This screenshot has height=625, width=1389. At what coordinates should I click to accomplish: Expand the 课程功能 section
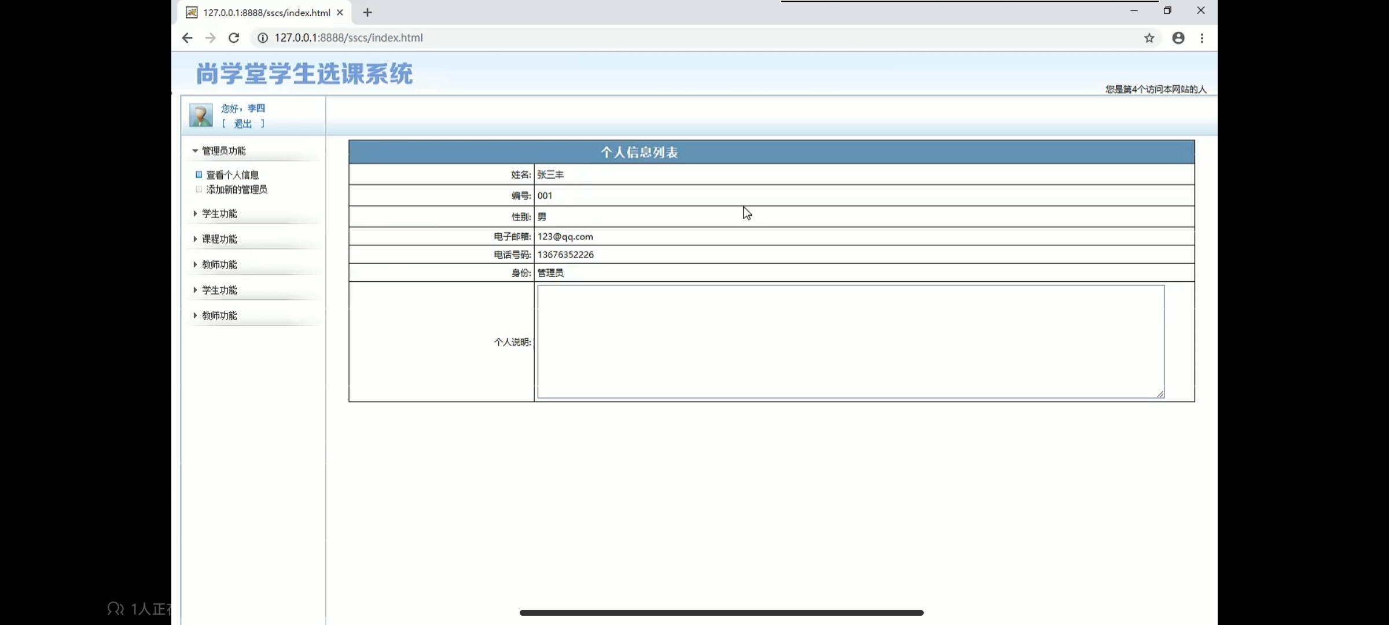[x=219, y=239]
